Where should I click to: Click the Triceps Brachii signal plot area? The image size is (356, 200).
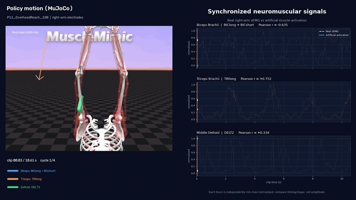point(274,102)
